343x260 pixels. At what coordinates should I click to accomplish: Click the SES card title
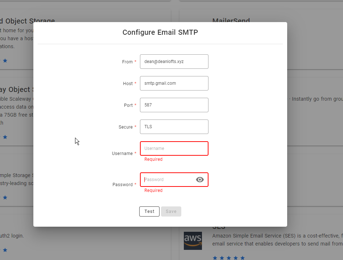coord(219,226)
